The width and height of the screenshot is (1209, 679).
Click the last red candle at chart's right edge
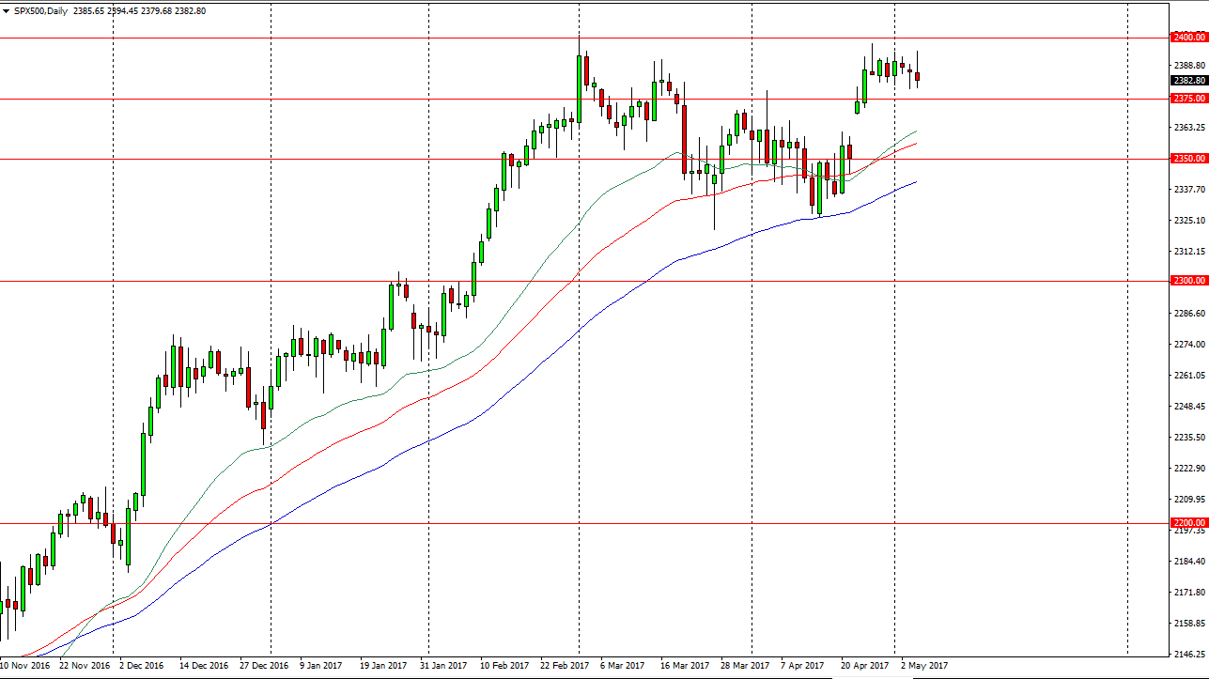point(917,76)
